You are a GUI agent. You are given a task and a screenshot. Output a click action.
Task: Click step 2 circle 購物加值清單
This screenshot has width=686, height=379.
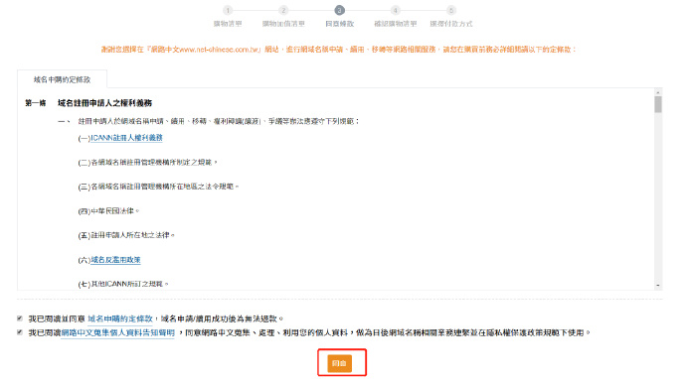[x=283, y=11]
